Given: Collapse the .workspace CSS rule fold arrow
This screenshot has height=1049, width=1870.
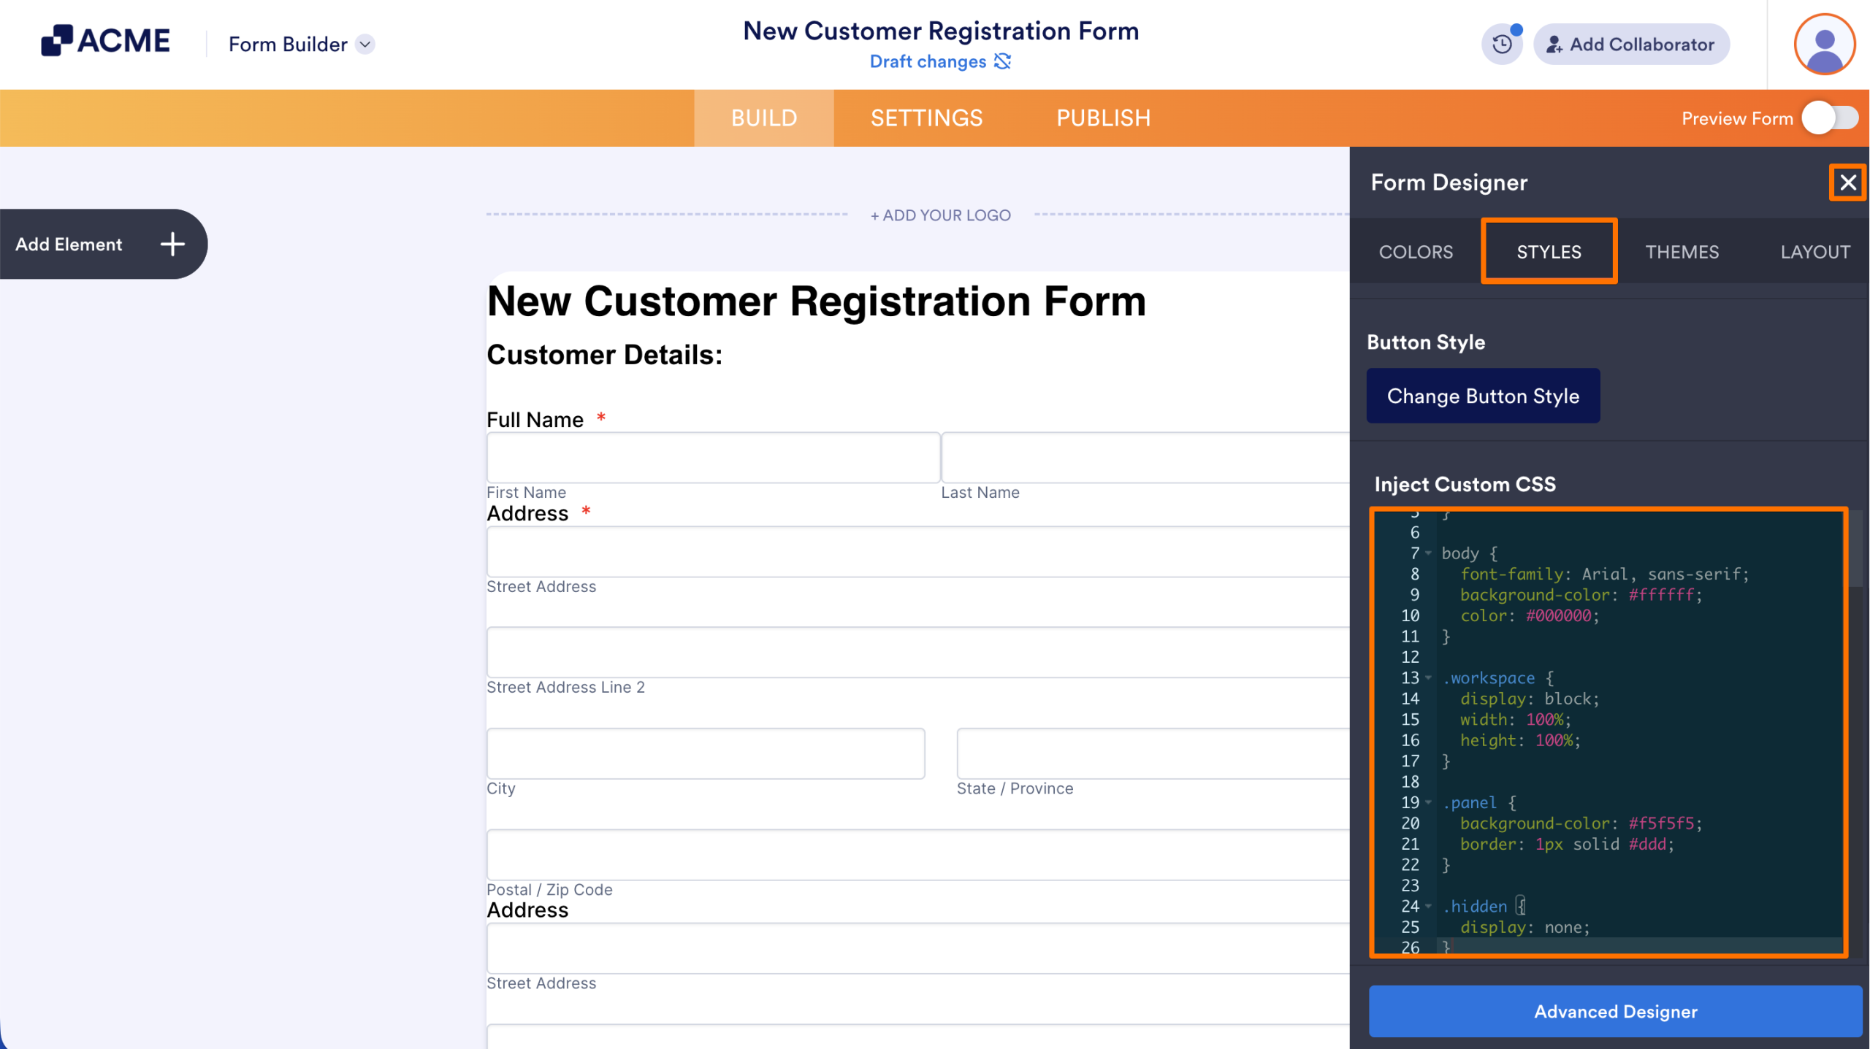Looking at the screenshot, I should [1428, 678].
